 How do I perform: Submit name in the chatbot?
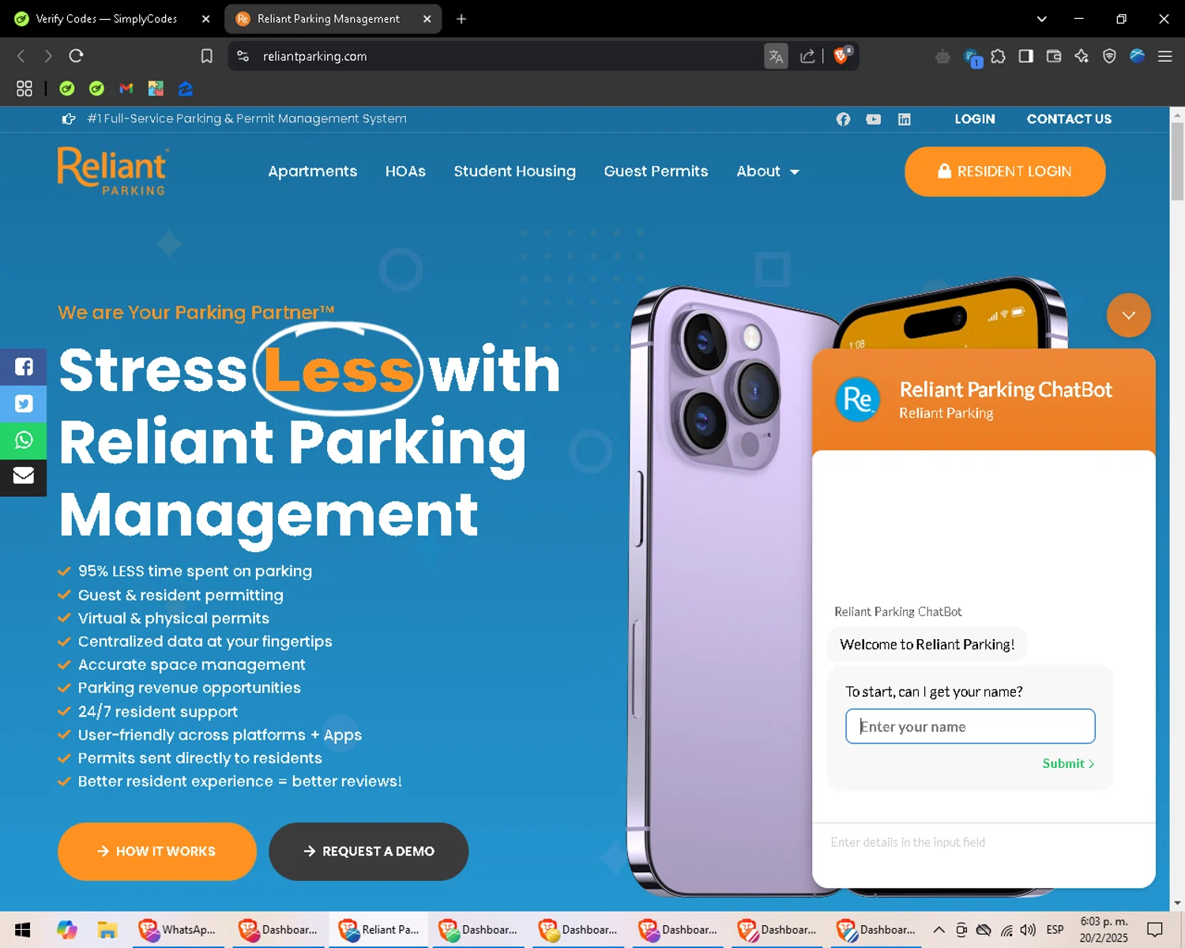click(1068, 763)
